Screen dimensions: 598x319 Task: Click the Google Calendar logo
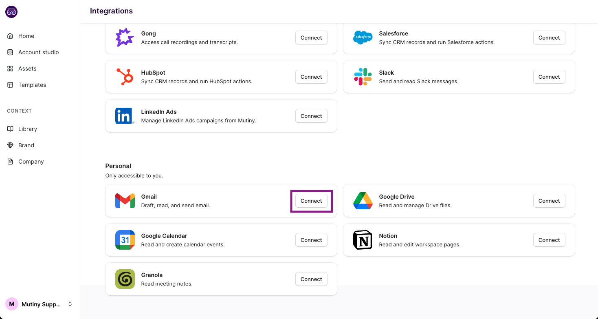click(x=125, y=240)
